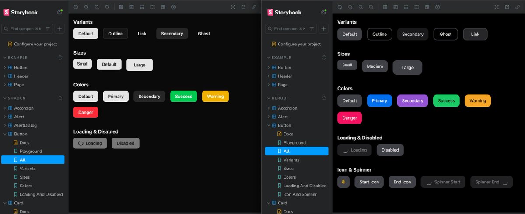Screen dimensions: 525x214
Task: Open accessibility vision filter in HeroUI Storybook
Action: (x=437, y=7)
